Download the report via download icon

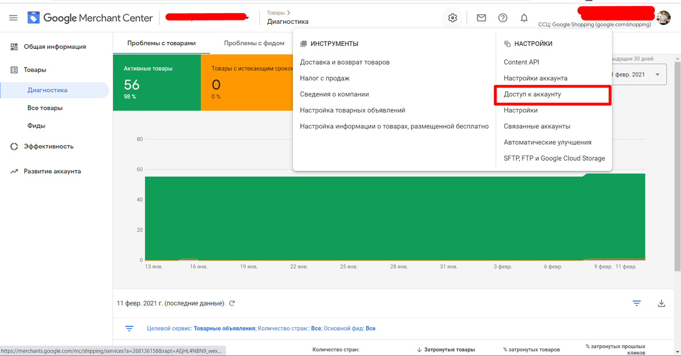pos(661,303)
